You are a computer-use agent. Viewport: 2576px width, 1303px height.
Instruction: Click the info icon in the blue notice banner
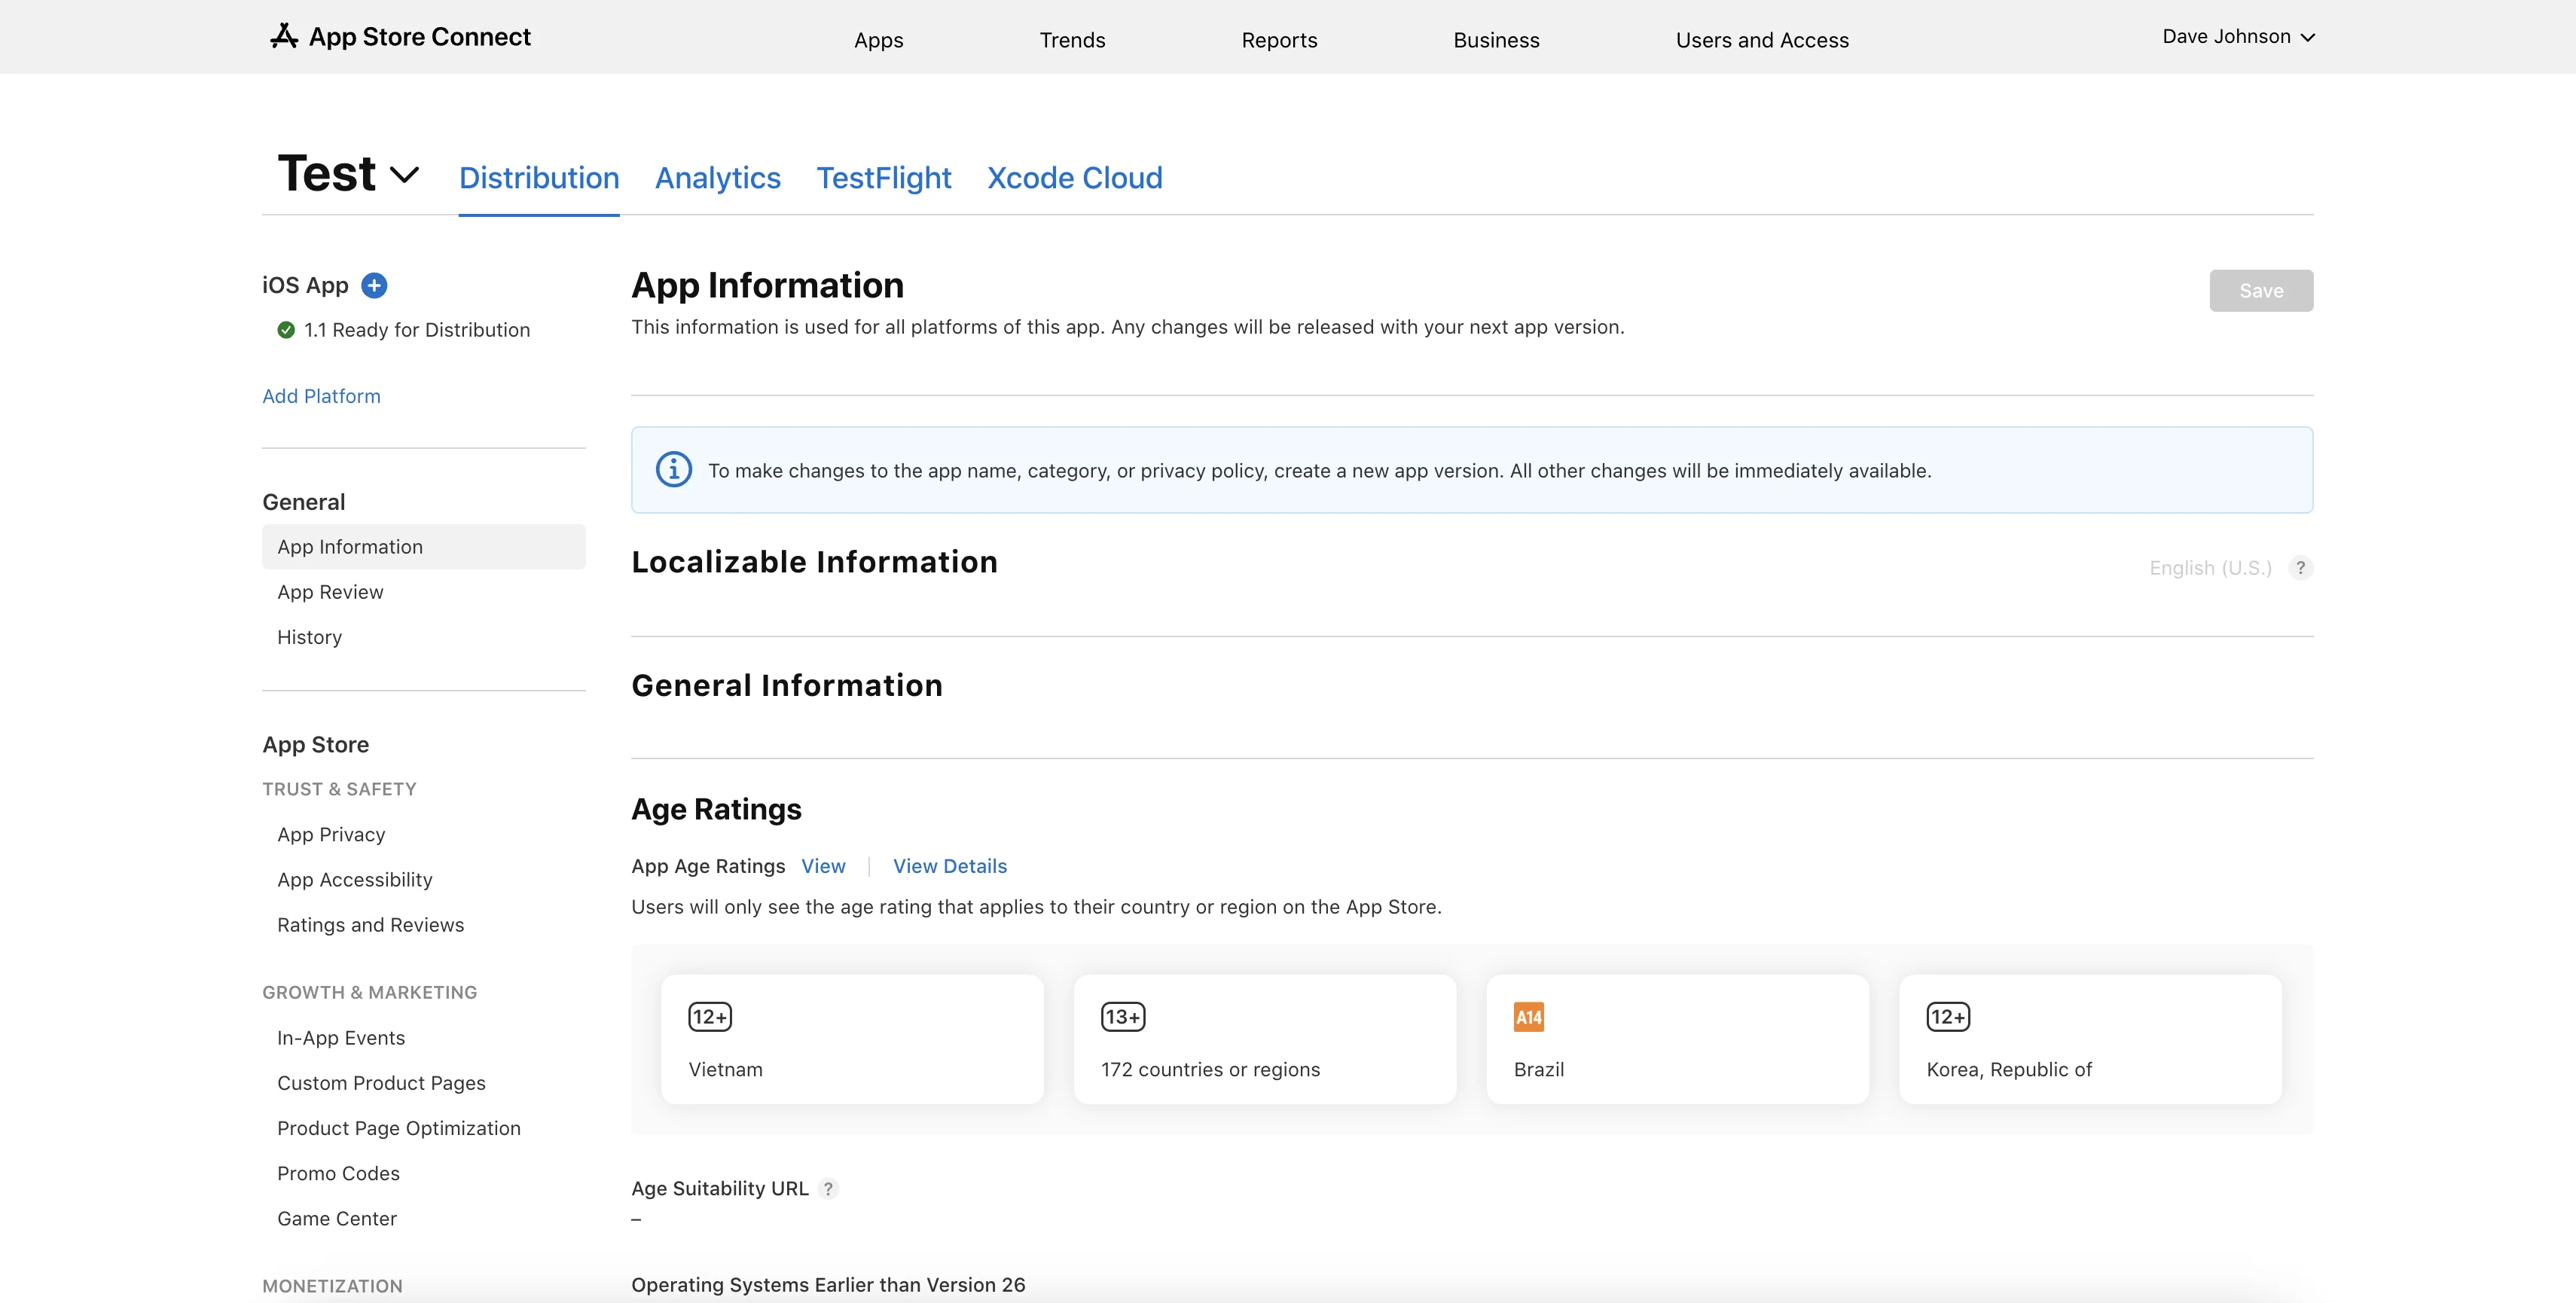click(x=674, y=469)
